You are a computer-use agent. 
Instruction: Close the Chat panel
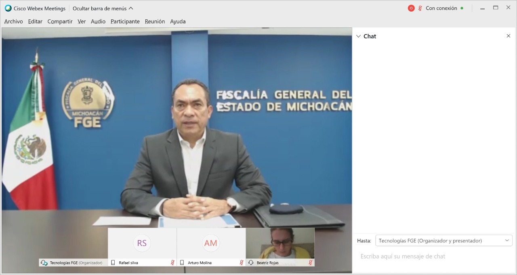coord(509,36)
